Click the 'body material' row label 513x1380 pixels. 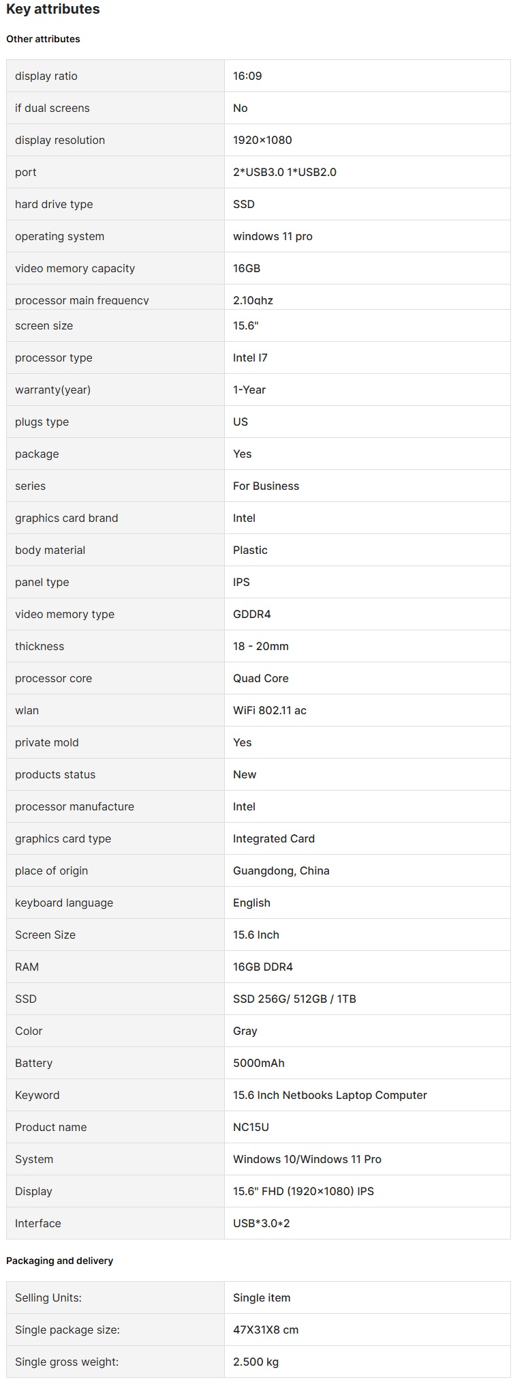50,550
